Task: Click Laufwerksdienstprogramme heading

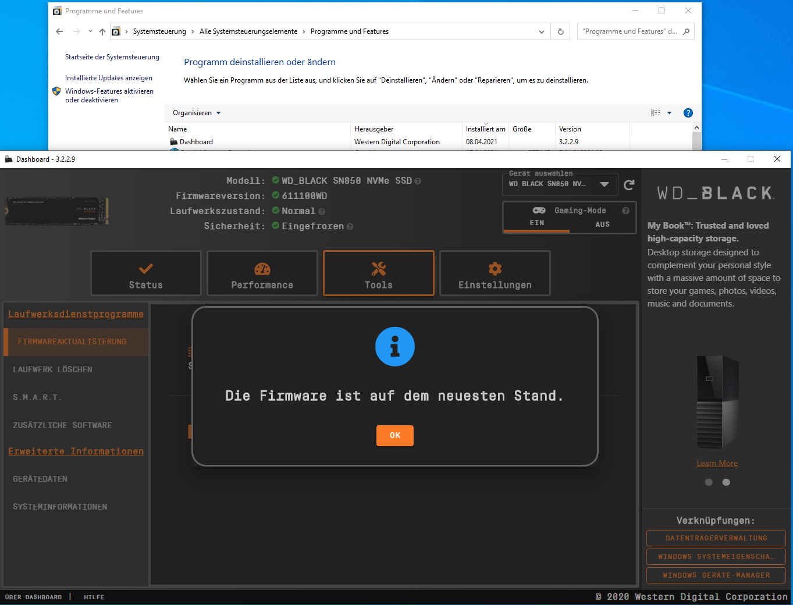Action: click(76, 314)
